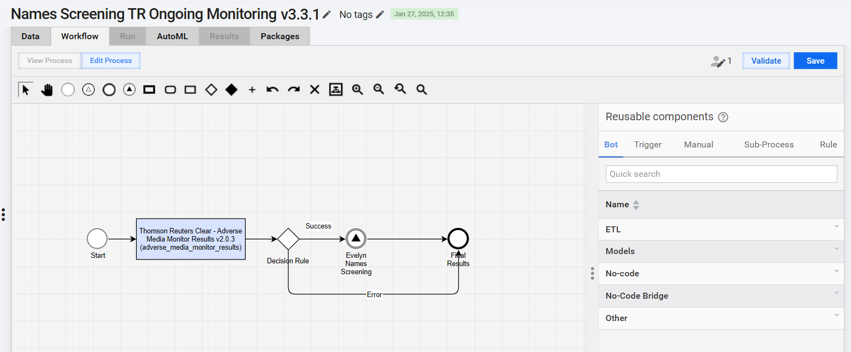
Task: Switch to Manual components tab
Action: (x=699, y=145)
